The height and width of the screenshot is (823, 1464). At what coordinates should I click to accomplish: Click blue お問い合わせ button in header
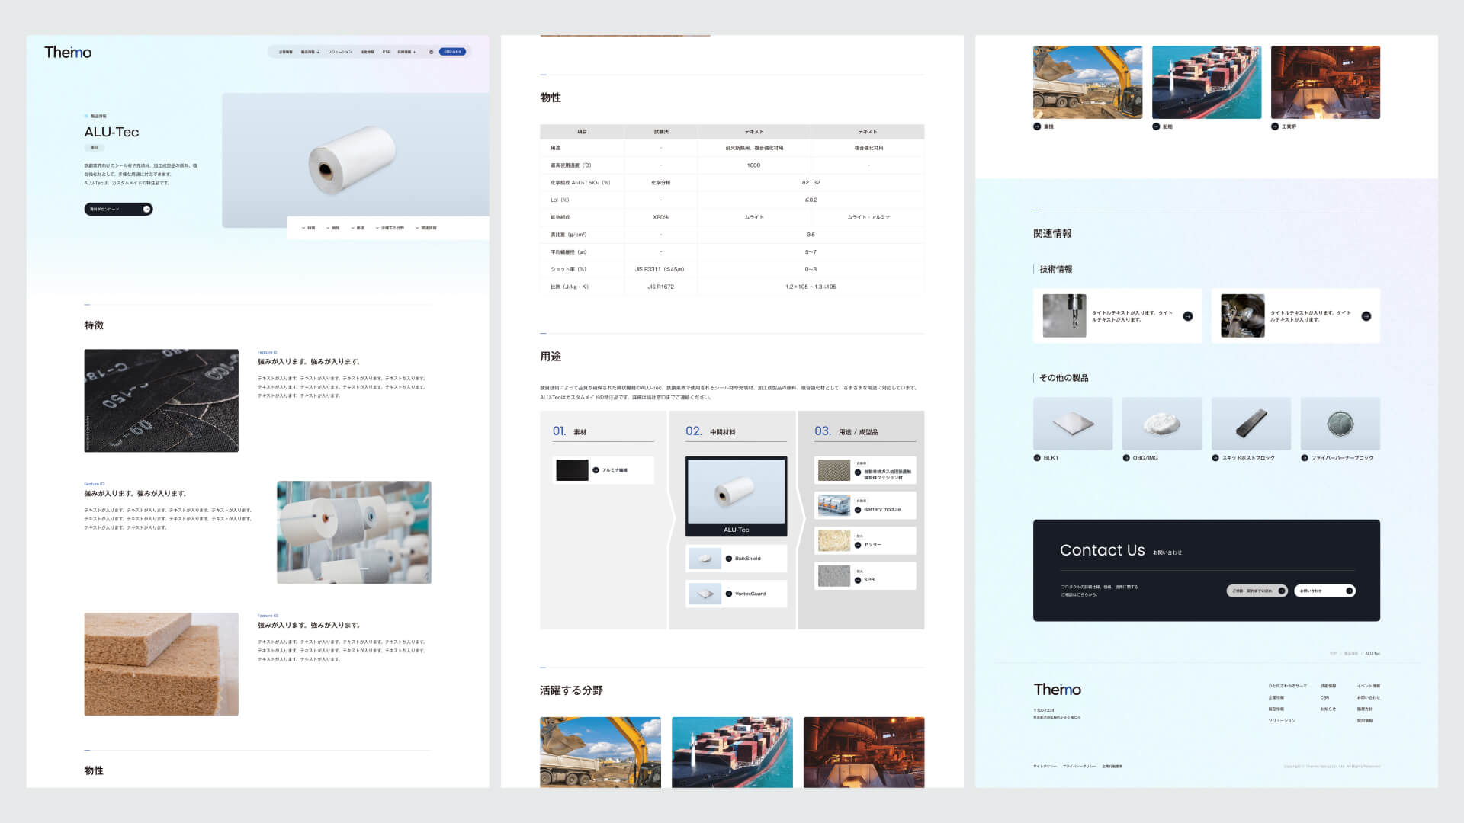pos(452,52)
